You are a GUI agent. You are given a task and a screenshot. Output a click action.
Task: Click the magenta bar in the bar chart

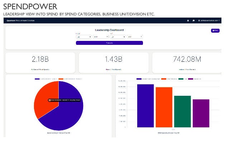(x=201, y=113)
